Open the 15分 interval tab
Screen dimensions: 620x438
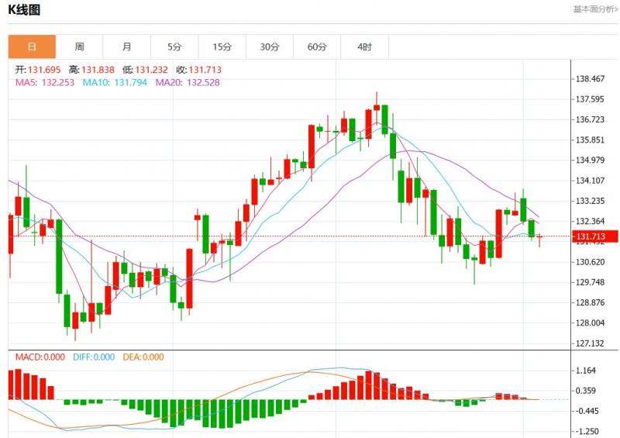pos(222,47)
